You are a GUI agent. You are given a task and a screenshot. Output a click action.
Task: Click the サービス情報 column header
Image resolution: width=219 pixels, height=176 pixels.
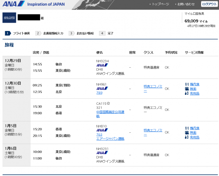coord(194,52)
